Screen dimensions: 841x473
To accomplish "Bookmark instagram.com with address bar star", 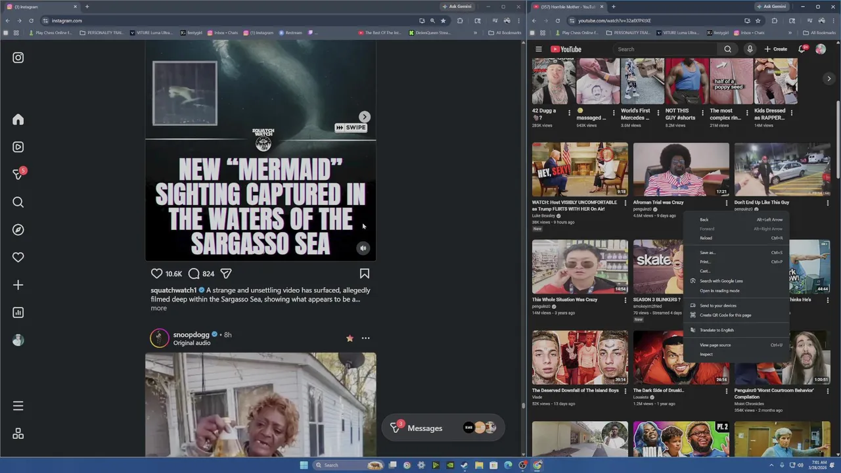I will [x=443, y=20].
